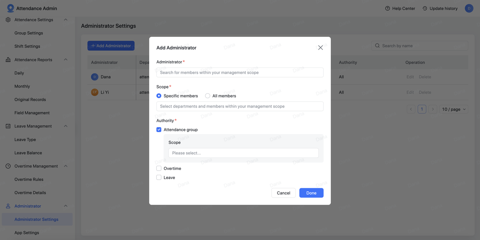480x240 pixels.
Task: Open the 10 / page size dropdown
Action: coord(454,109)
